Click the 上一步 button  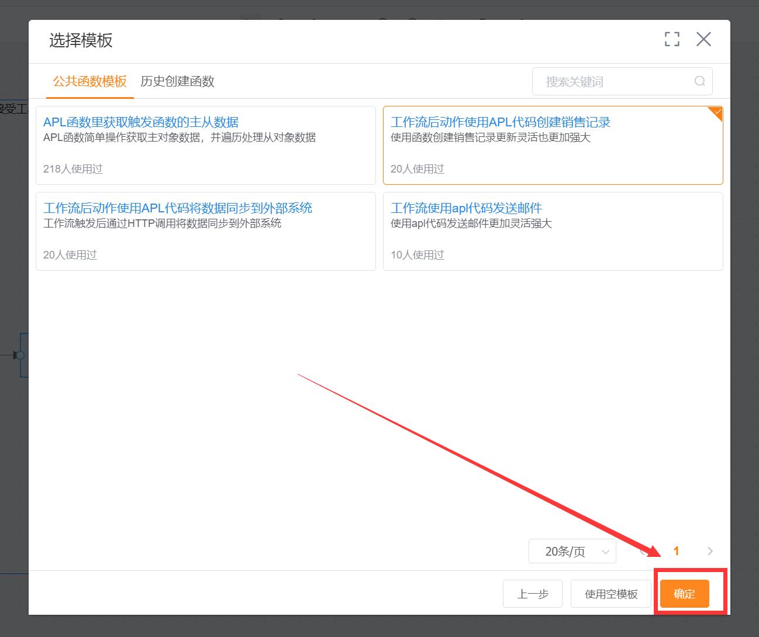[533, 594]
